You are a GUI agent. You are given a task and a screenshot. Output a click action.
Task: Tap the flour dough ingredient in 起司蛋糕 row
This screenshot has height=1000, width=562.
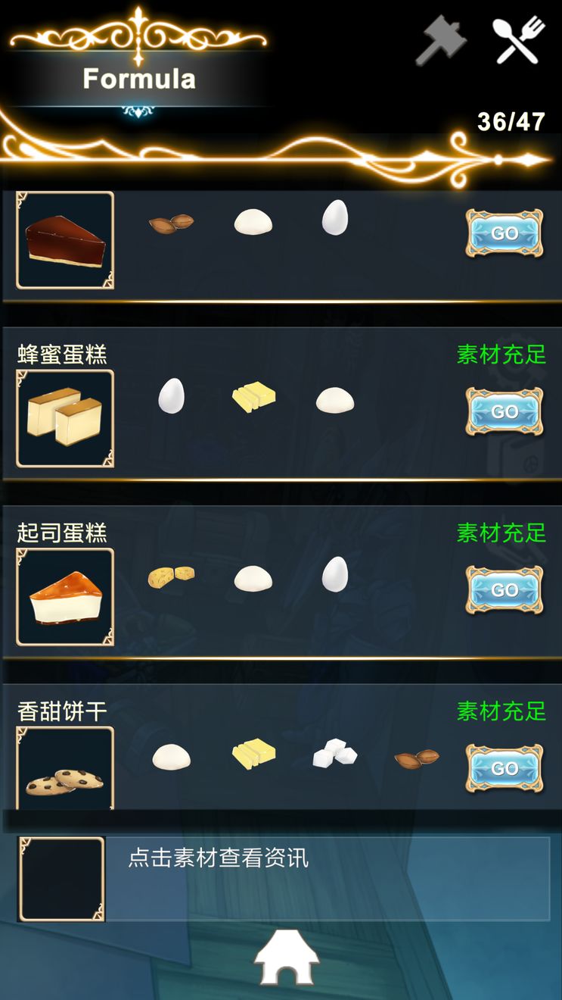tap(253, 579)
